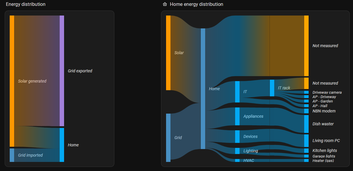Viewport: 353px width, 171px height.
Task: Select the Devices category node
Action: click(237, 136)
